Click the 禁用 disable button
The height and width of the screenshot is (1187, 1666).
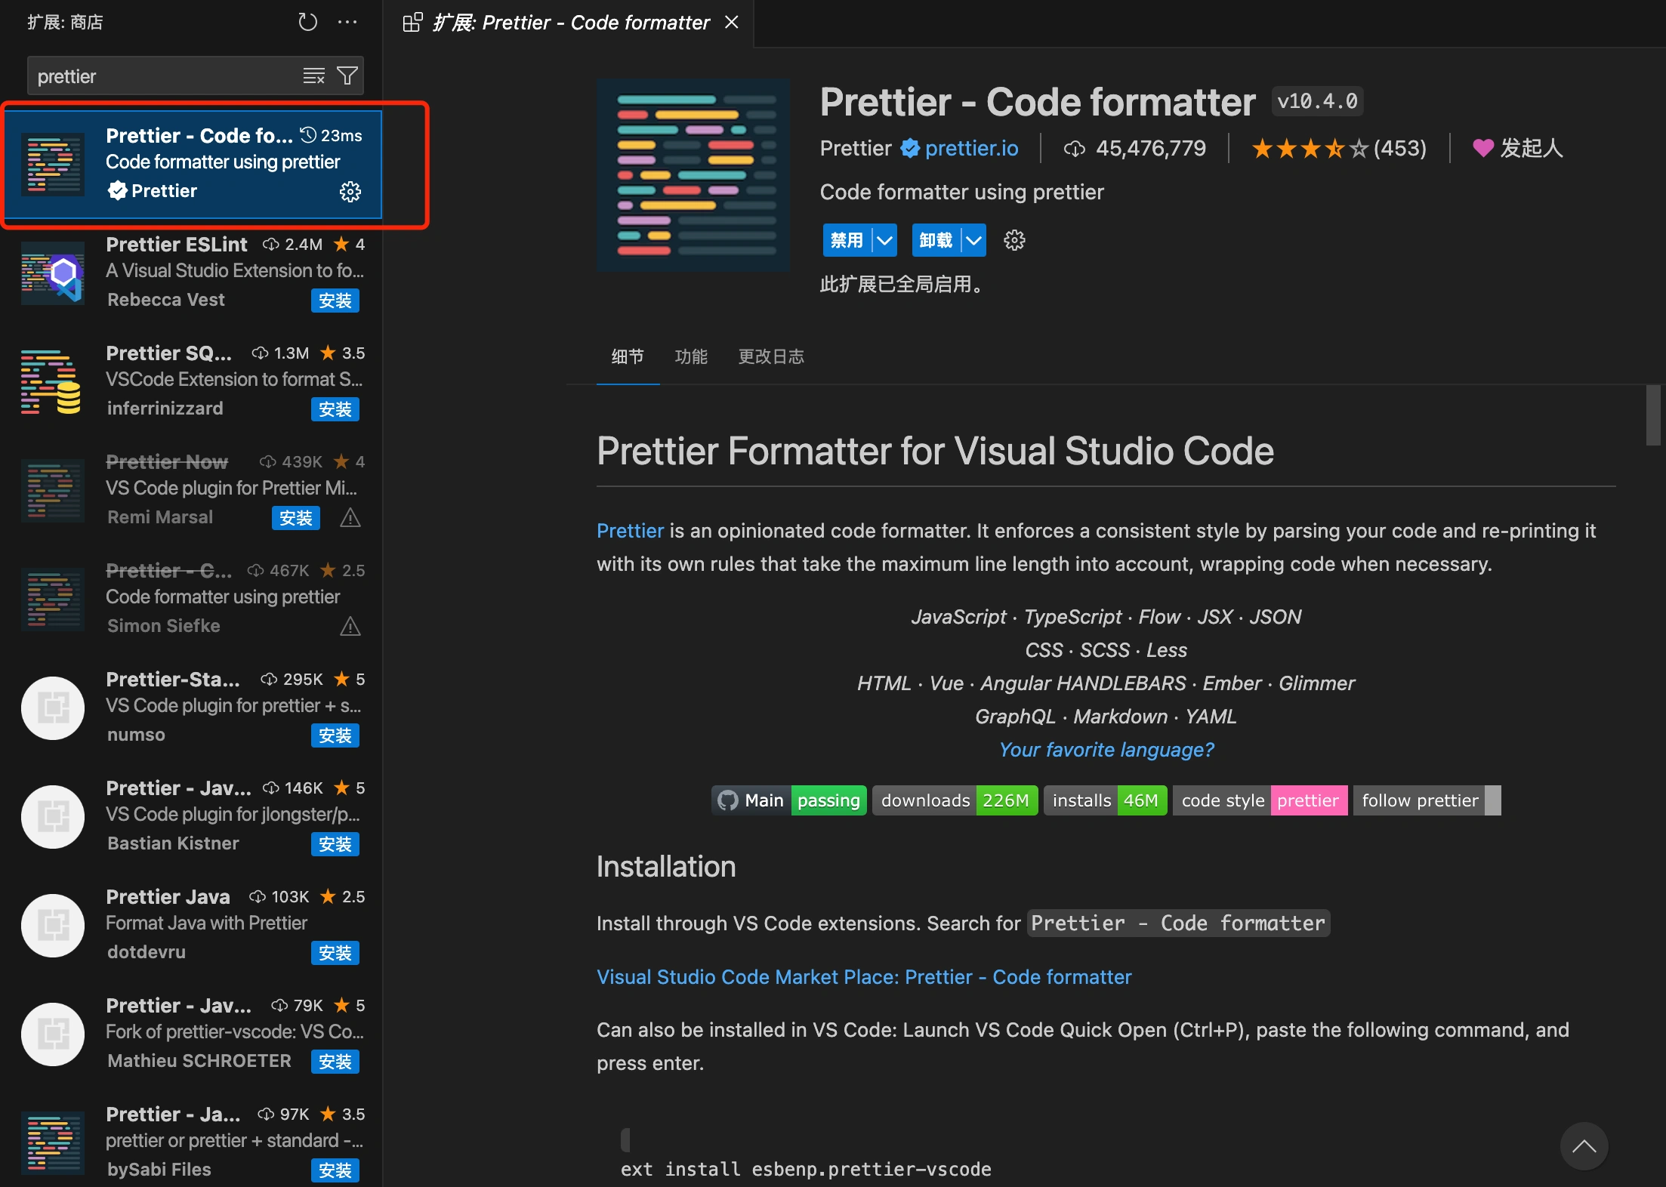[847, 240]
